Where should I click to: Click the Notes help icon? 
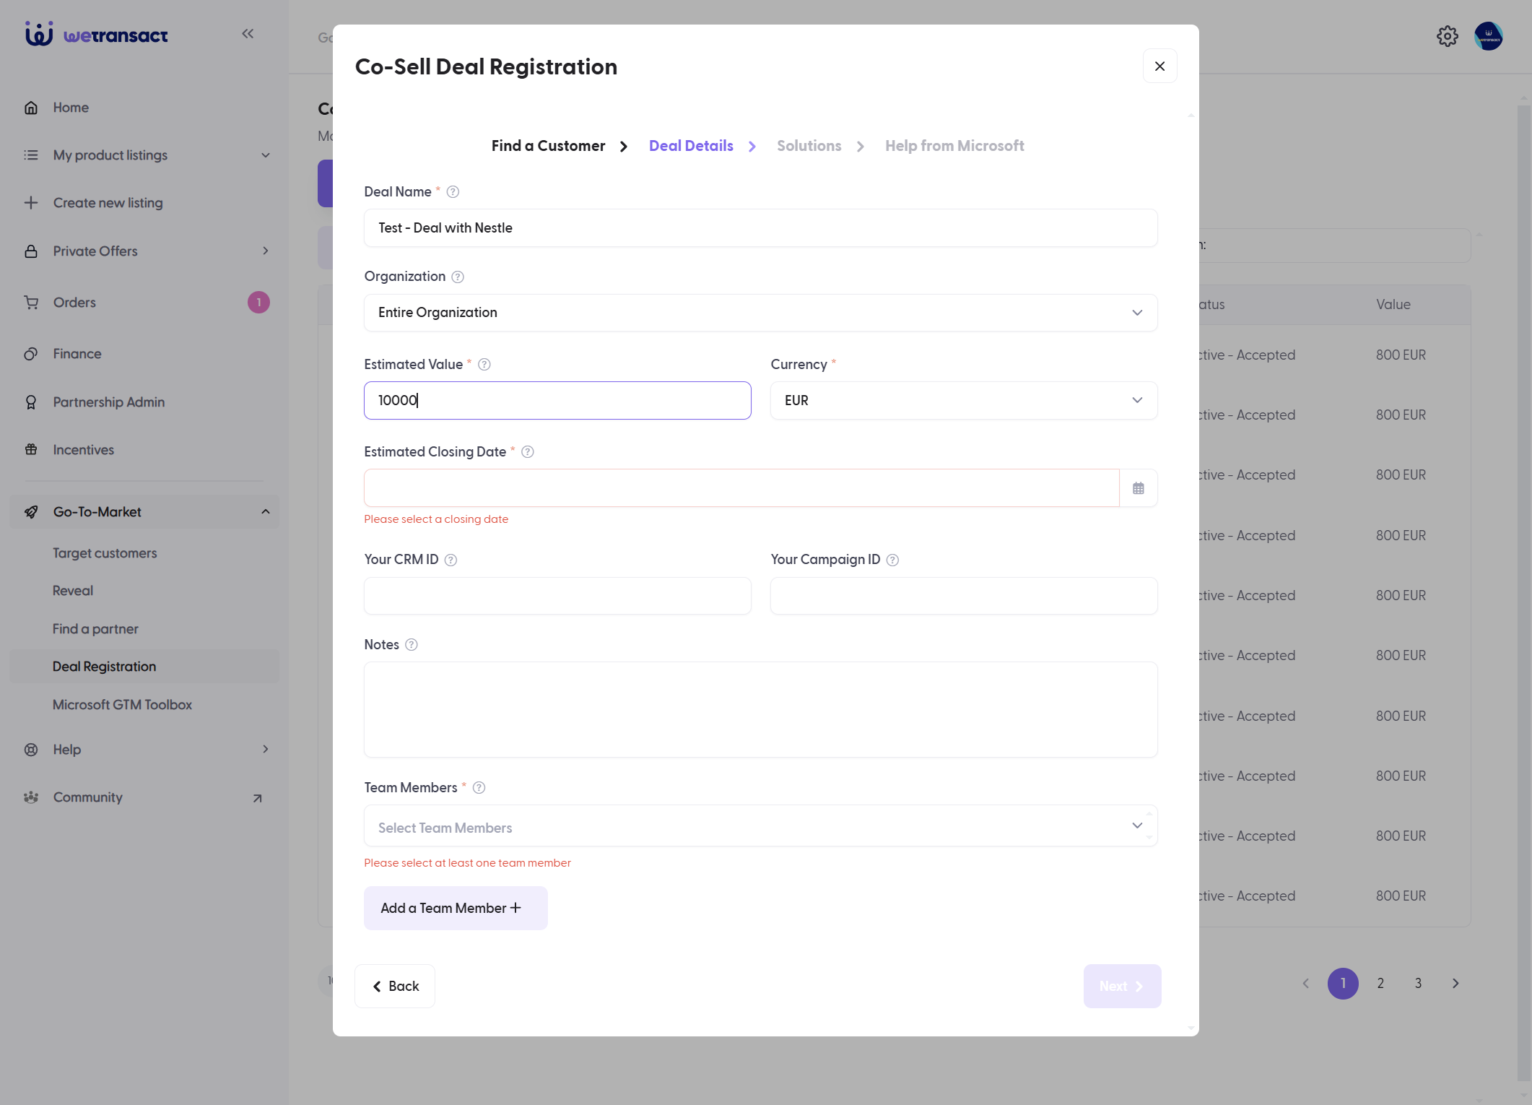tap(412, 645)
